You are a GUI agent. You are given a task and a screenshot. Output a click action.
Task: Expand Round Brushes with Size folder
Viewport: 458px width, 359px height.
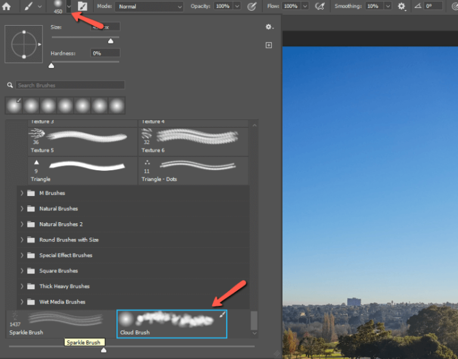click(x=22, y=240)
